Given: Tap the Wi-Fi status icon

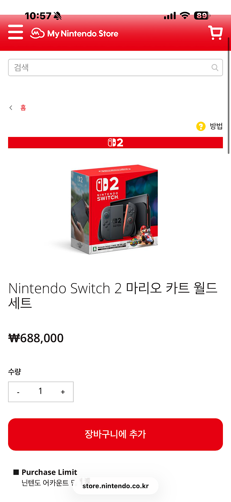Looking at the screenshot, I should coord(185,16).
